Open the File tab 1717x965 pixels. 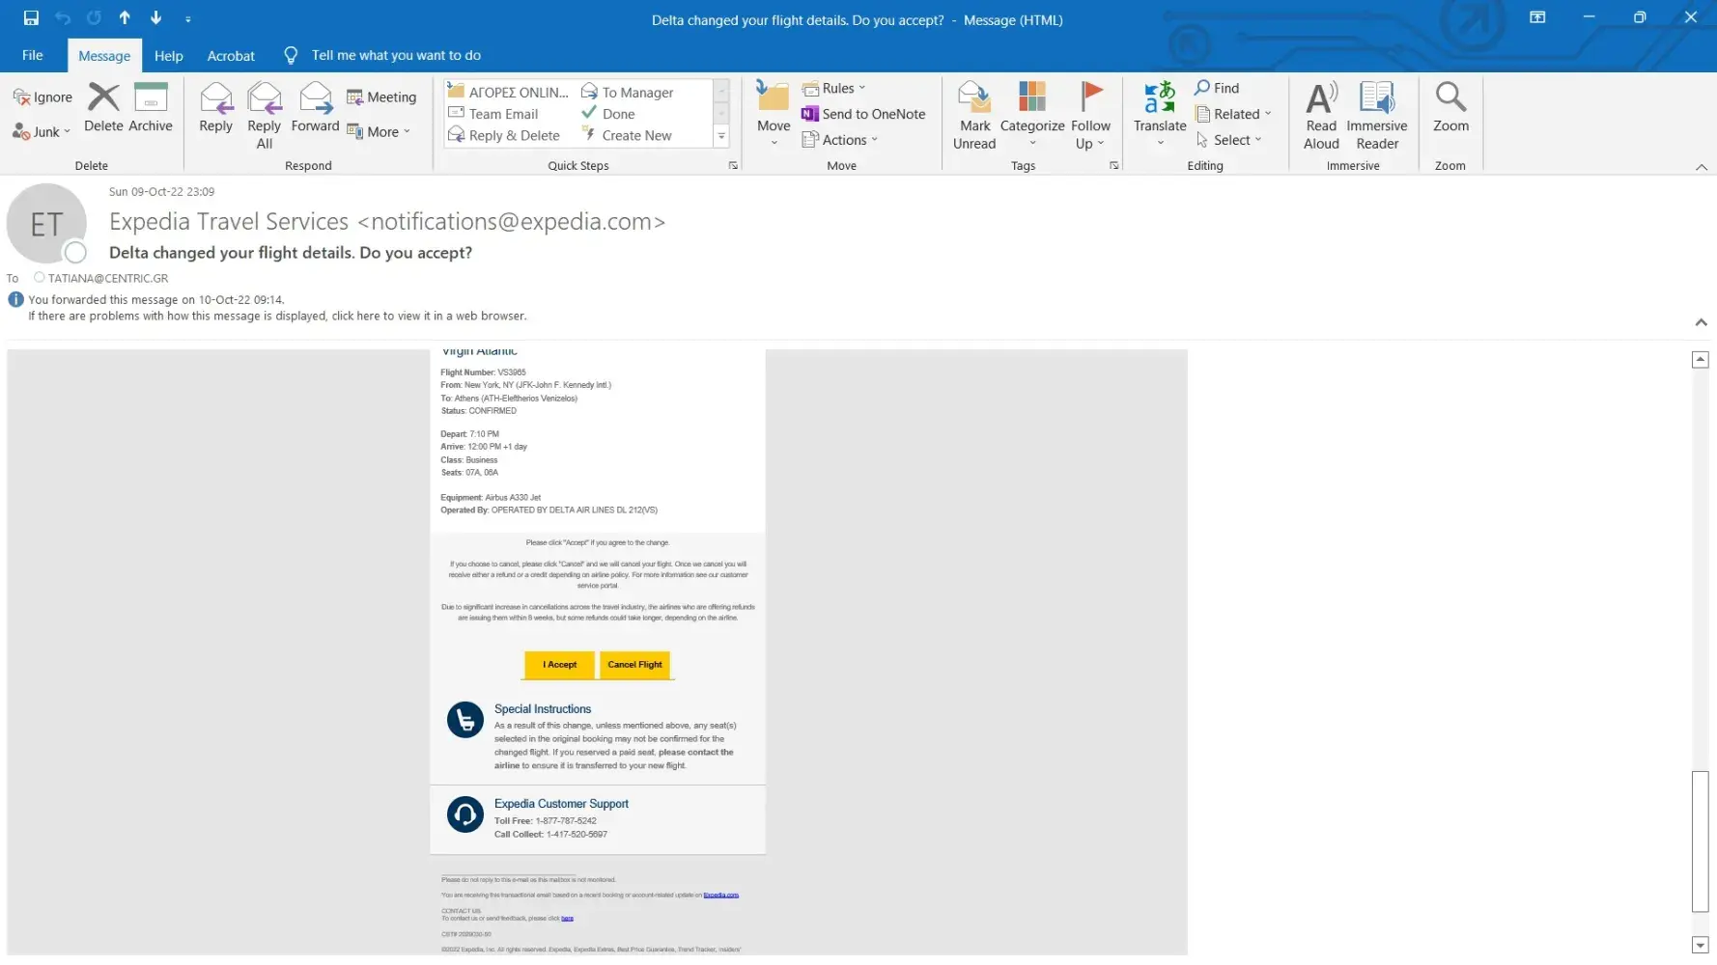pyautogui.click(x=33, y=55)
